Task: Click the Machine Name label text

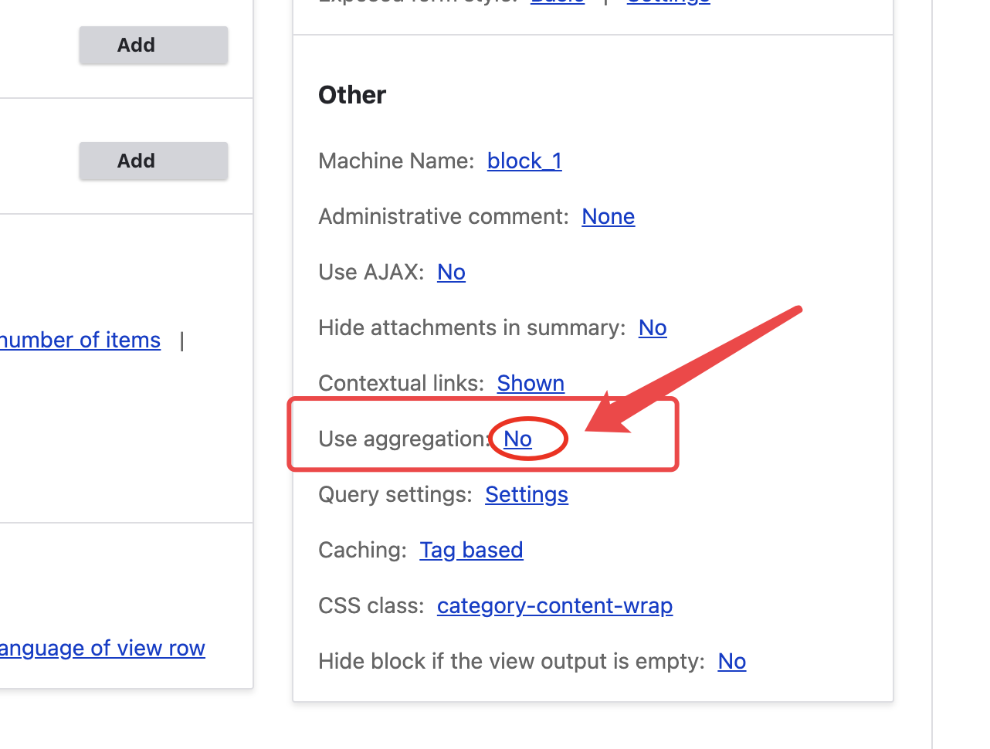Action: click(x=395, y=161)
